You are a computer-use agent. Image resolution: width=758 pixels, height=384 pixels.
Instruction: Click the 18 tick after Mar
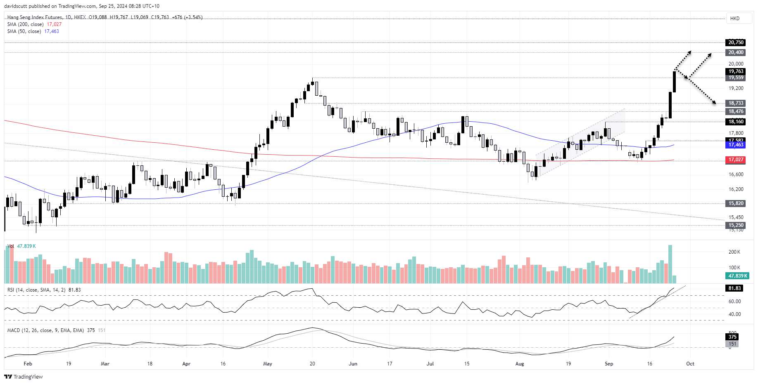coord(150,364)
